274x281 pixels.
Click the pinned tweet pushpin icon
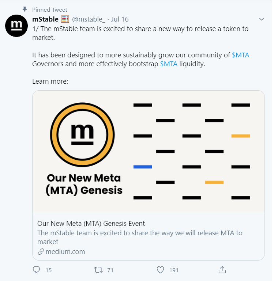click(25, 9)
